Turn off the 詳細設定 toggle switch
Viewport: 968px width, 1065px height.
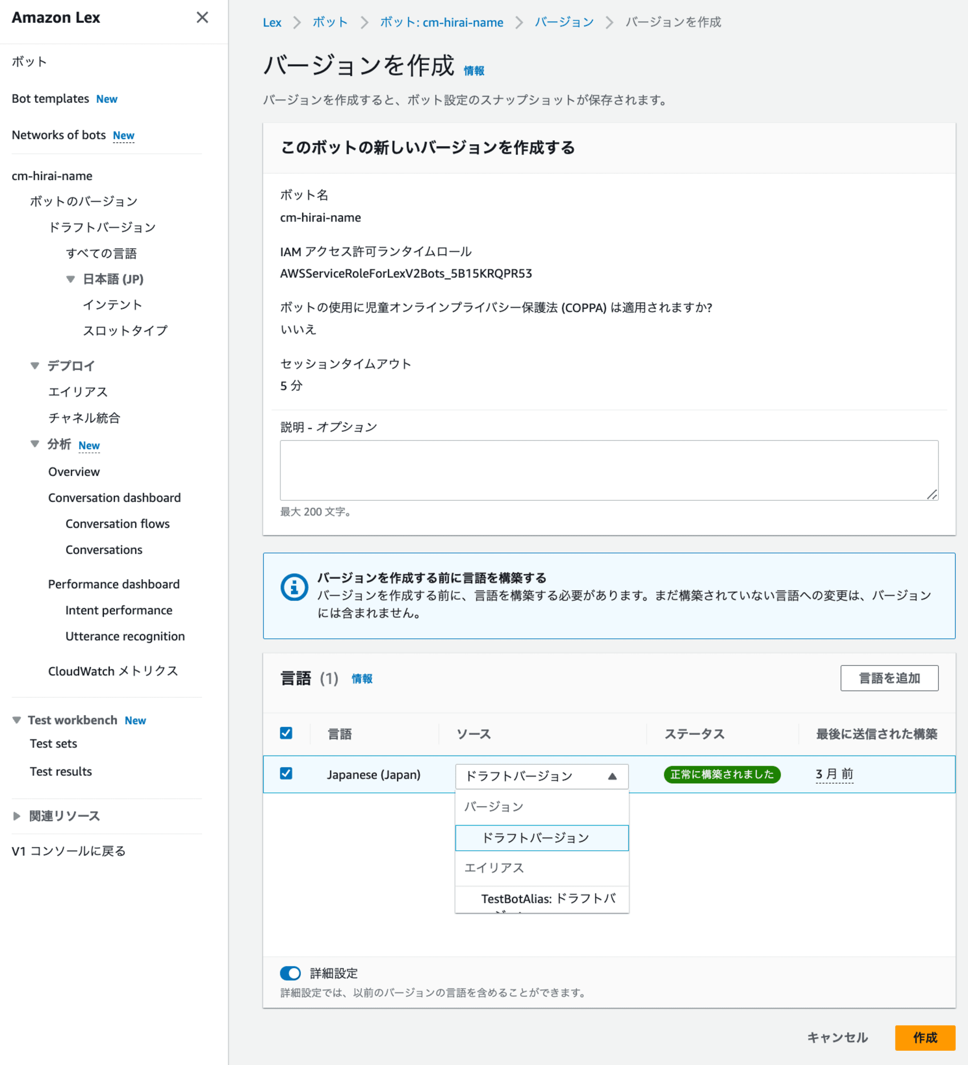(x=291, y=973)
